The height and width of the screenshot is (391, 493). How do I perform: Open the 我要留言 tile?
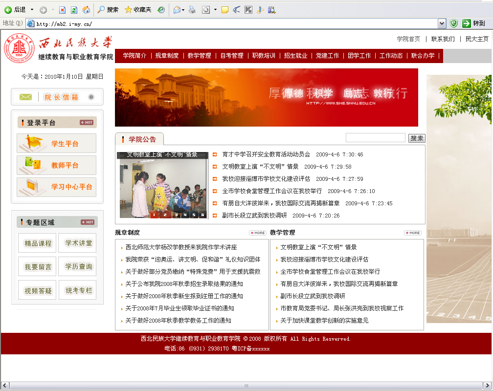[x=37, y=266]
